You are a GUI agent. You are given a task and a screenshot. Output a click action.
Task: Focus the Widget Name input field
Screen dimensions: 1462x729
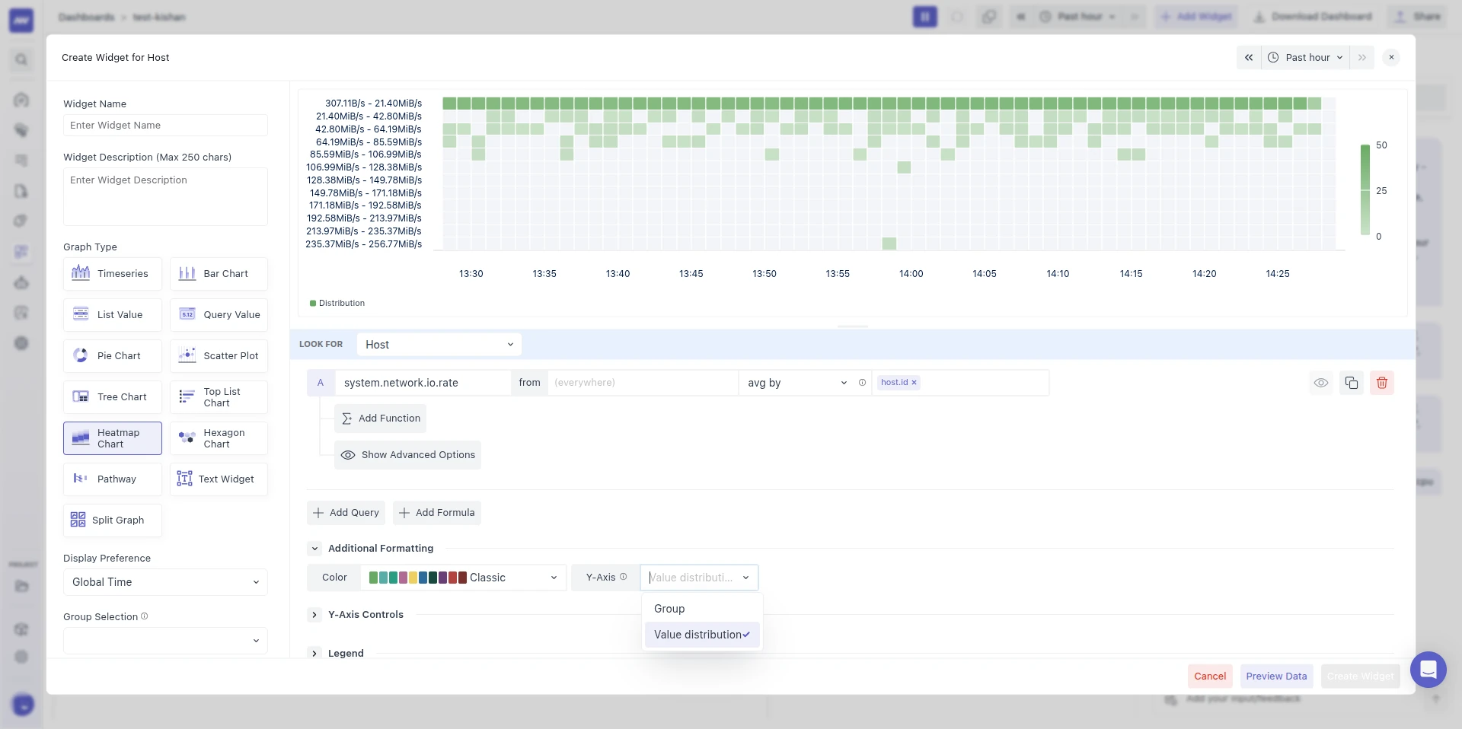click(165, 126)
